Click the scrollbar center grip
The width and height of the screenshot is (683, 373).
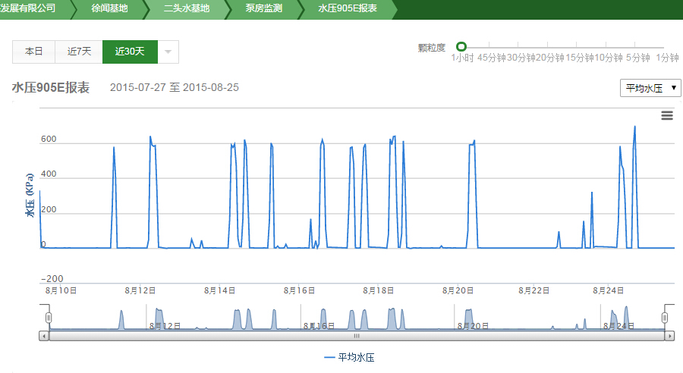coord(357,335)
